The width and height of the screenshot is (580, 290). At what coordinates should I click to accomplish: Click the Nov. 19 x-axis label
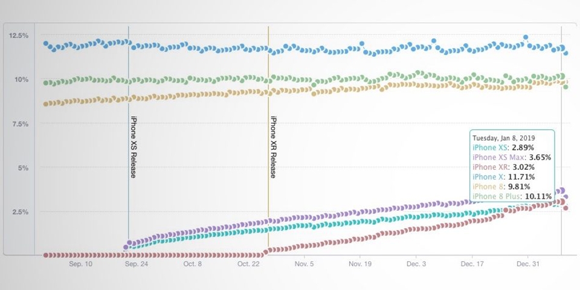(x=360, y=265)
